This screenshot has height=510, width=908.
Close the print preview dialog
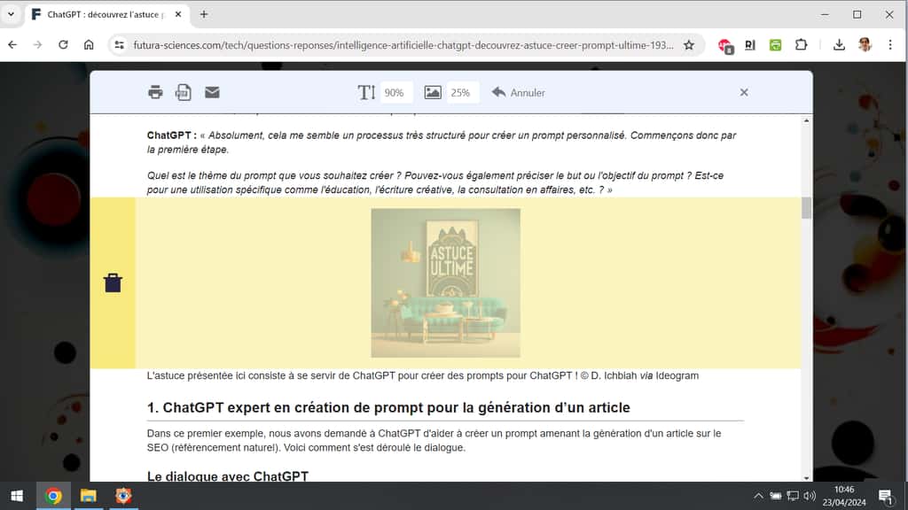744,92
